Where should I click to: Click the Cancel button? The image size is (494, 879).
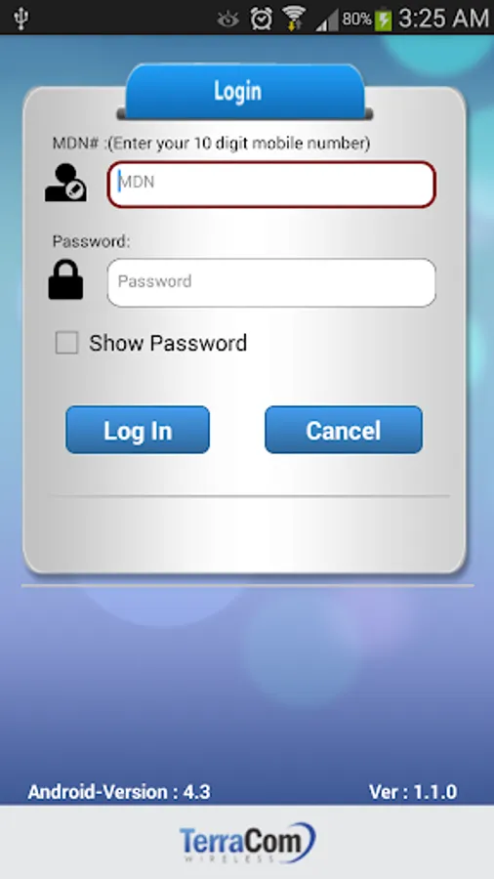pos(344,430)
